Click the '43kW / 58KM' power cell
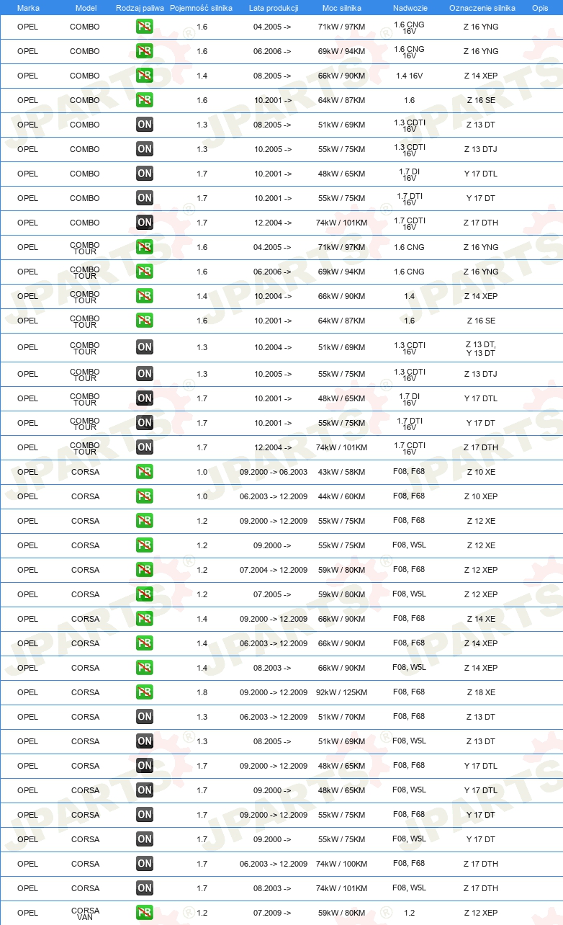This screenshot has width=563, height=925. (x=341, y=472)
